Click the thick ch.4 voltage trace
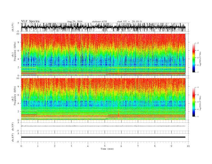 (103, 137)
